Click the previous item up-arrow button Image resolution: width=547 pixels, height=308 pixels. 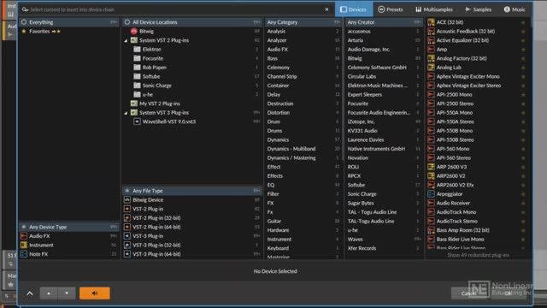[49, 293]
